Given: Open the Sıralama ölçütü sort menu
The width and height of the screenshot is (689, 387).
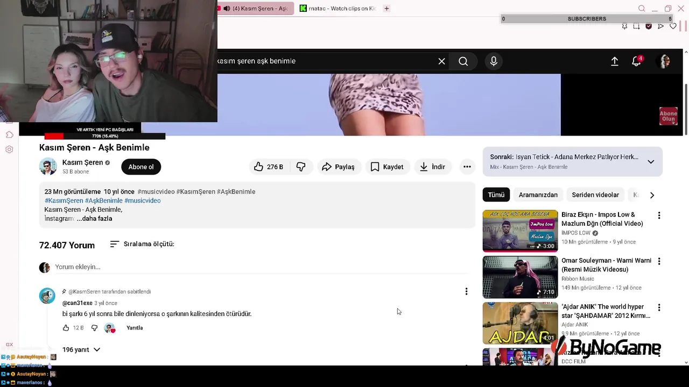Looking at the screenshot, I should [x=142, y=244].
